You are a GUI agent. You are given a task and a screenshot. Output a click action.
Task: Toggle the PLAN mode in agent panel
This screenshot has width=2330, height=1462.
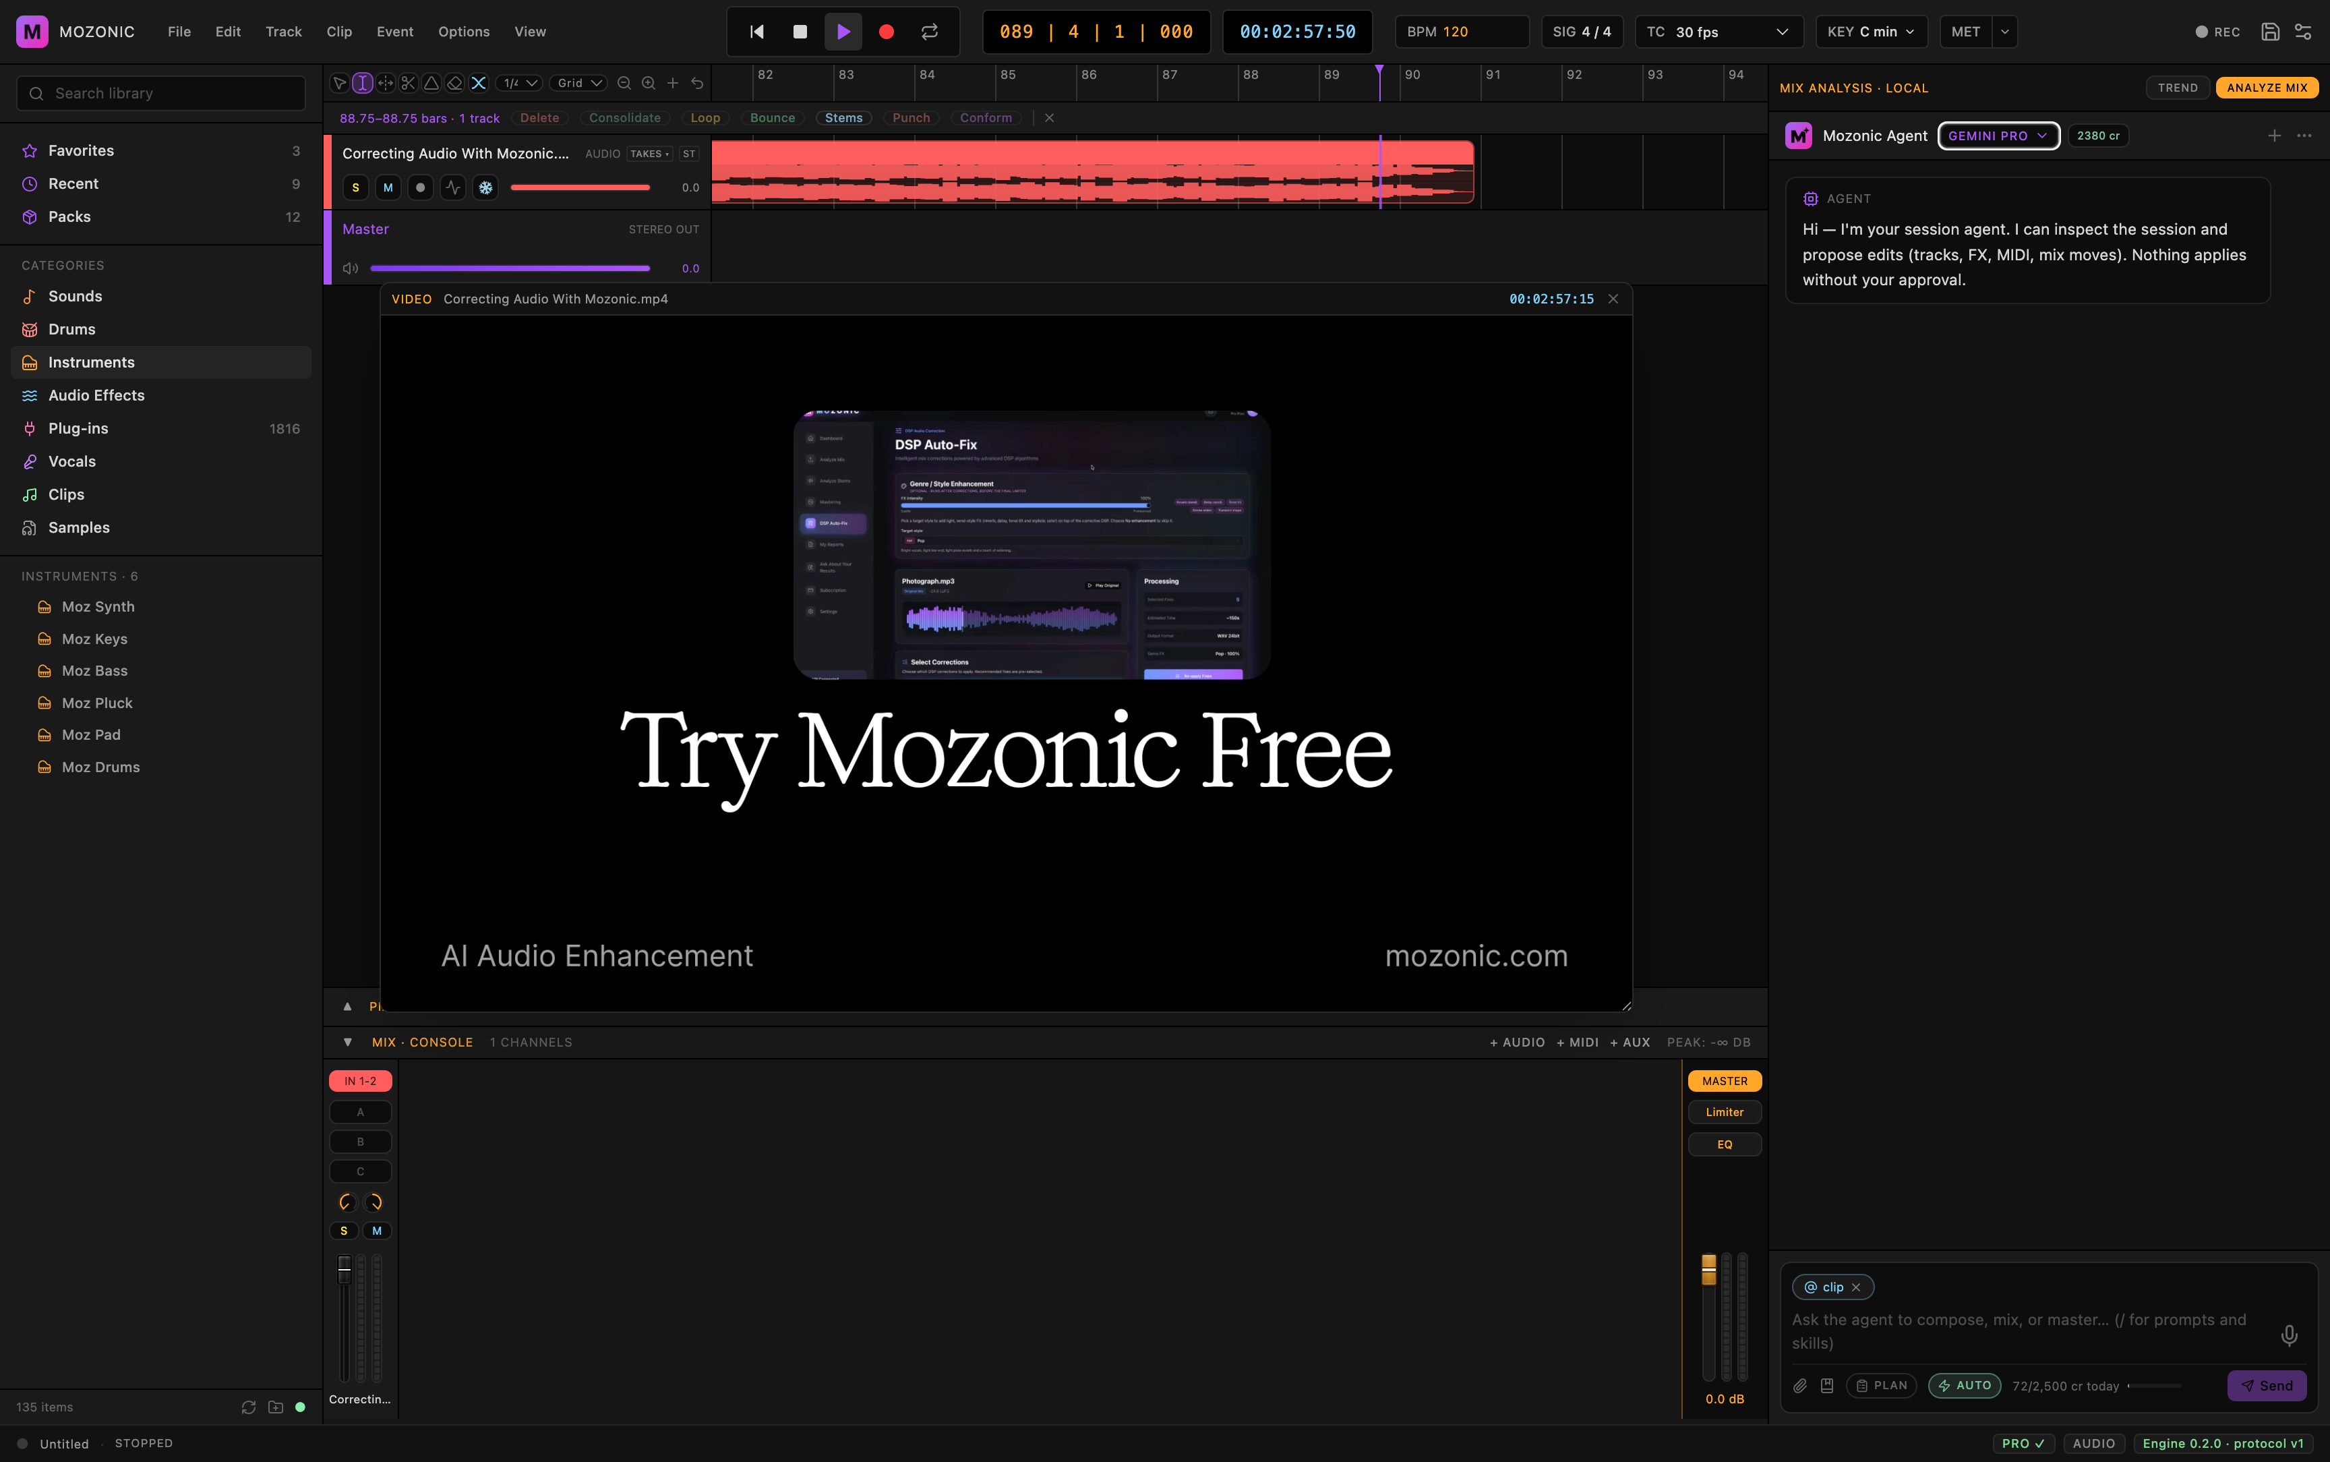point(1882,1386)
